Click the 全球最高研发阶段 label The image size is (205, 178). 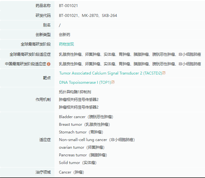[36, 44]
